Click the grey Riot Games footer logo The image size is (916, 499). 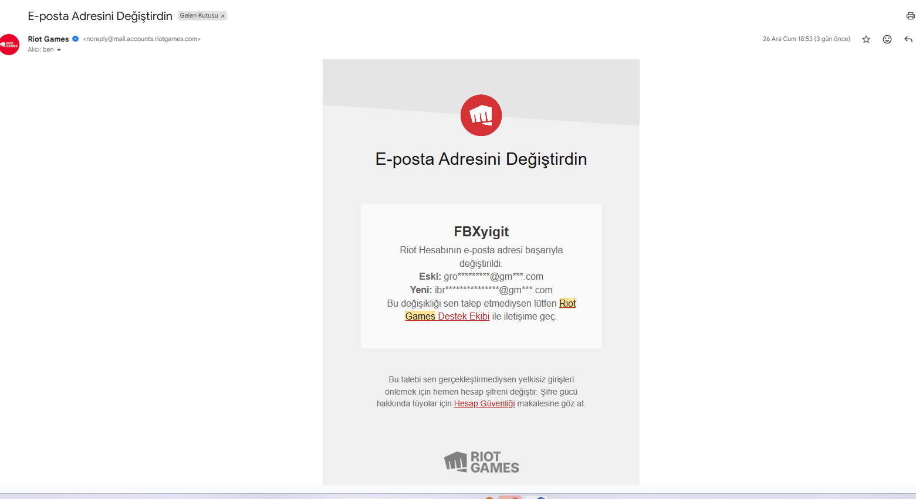(481, 462)
